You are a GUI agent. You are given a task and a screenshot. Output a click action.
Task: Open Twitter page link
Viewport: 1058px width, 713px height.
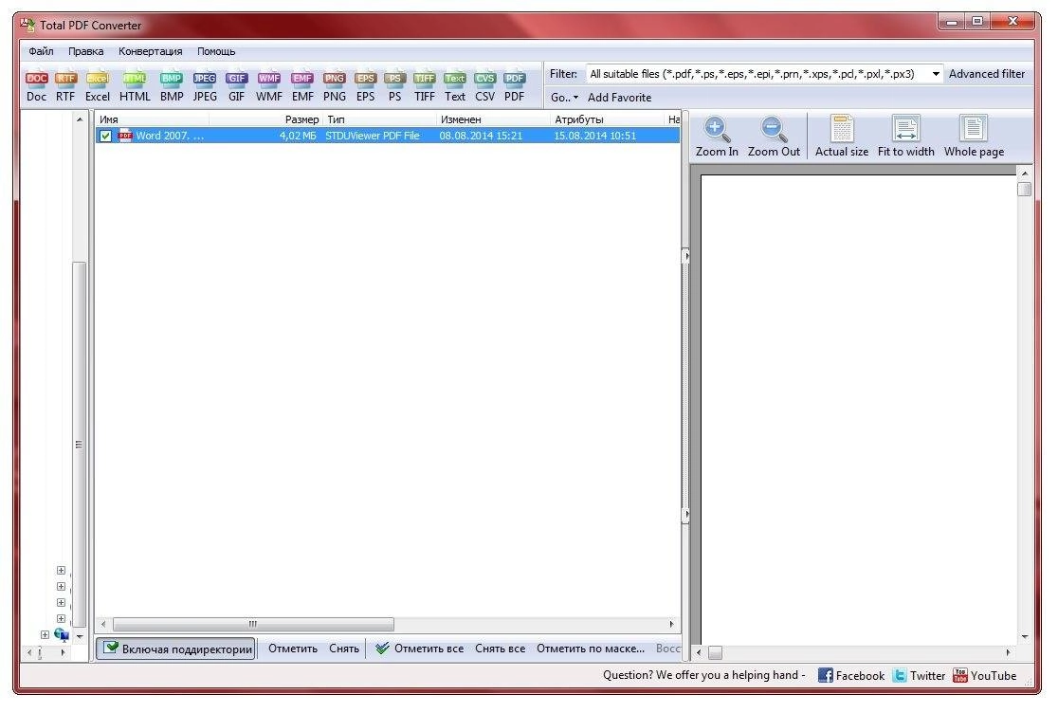(919, 675)
